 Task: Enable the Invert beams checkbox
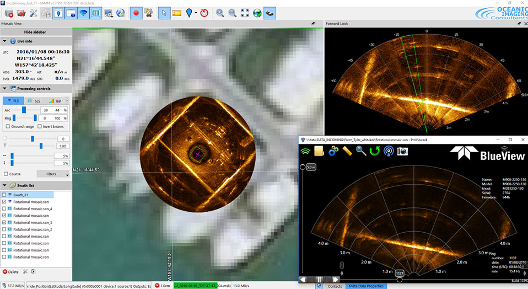click(x=39, y=126)
